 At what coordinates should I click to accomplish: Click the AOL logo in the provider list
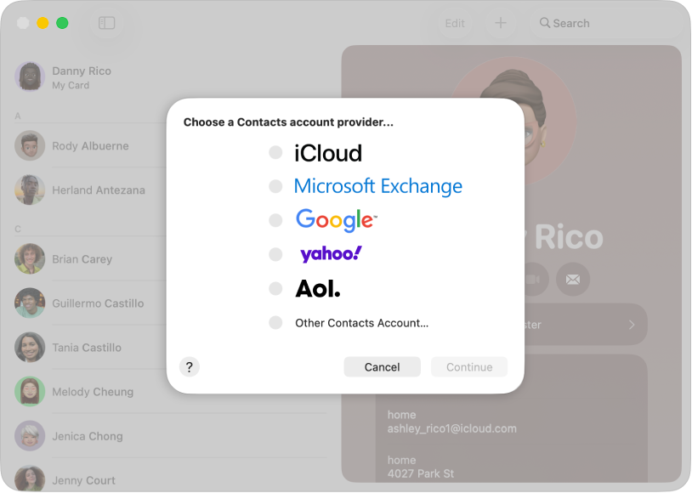coord(316,288)
